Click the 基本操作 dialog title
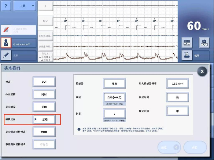The width and height of the screenshot is (214, 160). pyautogui.click(x=13, y=68)
